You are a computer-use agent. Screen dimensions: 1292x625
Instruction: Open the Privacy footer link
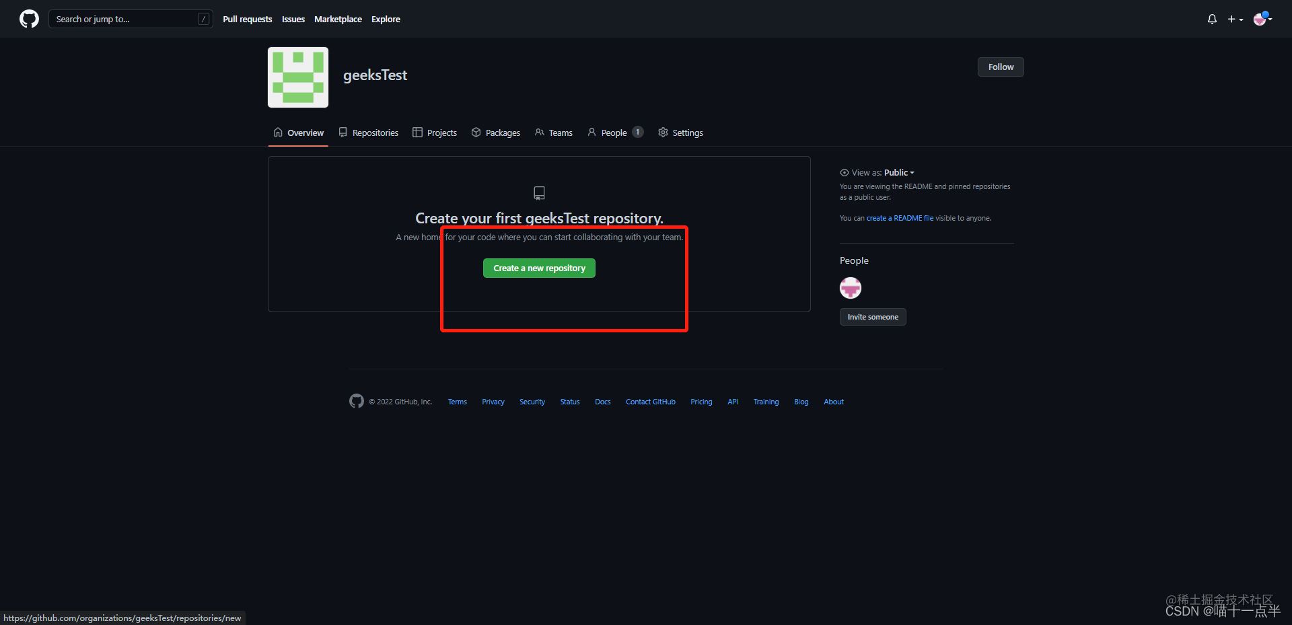[x=493, y=402]
